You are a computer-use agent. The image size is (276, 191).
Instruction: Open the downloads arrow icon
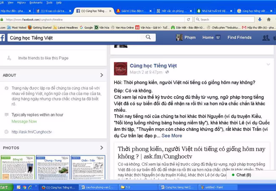(260, 20)
